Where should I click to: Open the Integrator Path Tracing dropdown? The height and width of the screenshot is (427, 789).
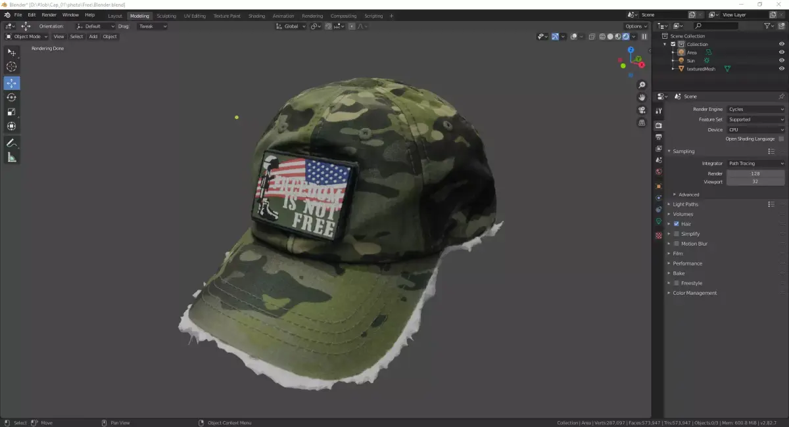click(755, 163)
